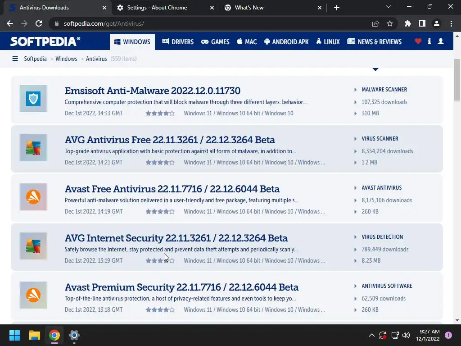This screenshot has width=461, height=346.
Task: Click the red heart favorites icon
Action: (418, 41)
